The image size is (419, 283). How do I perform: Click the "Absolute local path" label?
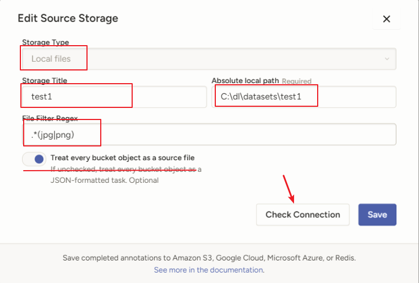[245, 80]
